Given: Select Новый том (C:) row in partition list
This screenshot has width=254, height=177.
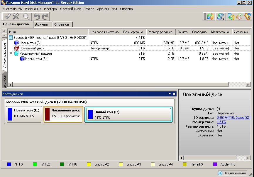Looking at the screenshot, I should pos(31,43).
